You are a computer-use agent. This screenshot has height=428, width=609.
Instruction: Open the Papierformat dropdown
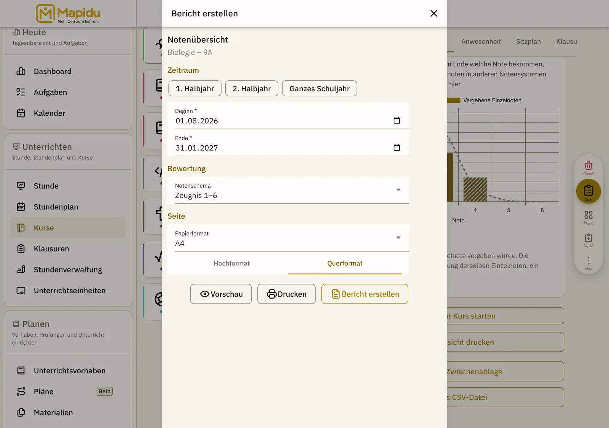288,238
